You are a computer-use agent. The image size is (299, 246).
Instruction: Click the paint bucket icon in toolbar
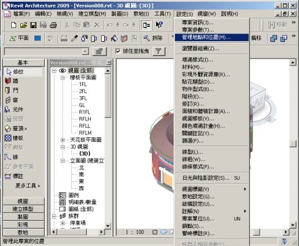coord(114,38)
